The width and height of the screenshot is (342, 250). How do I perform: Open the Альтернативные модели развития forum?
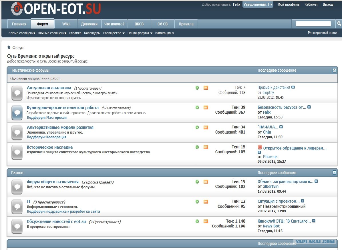(60, 127)
